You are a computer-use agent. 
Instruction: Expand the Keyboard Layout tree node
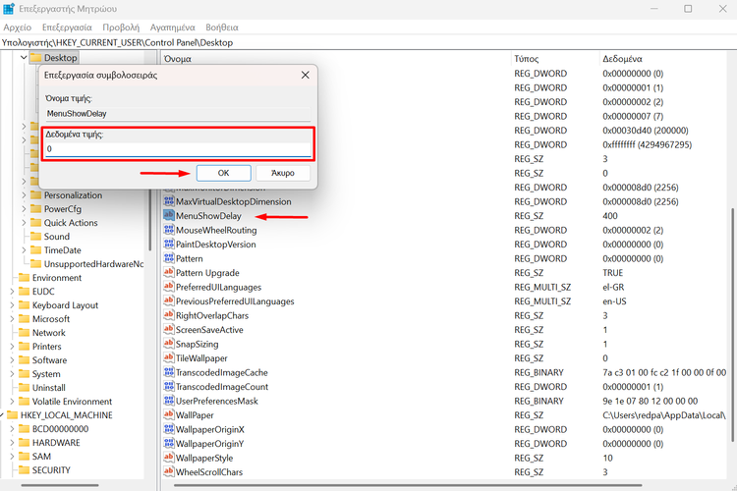(11, 305)
